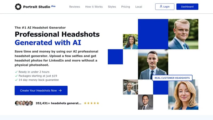Click the Portrait Studio aperture logo icon

[18, 7]
